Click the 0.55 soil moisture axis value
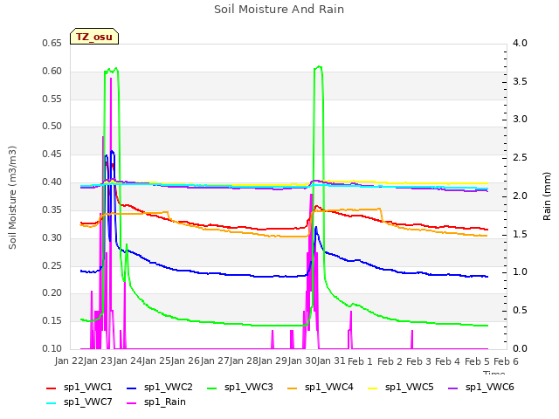 pos(52,99)
